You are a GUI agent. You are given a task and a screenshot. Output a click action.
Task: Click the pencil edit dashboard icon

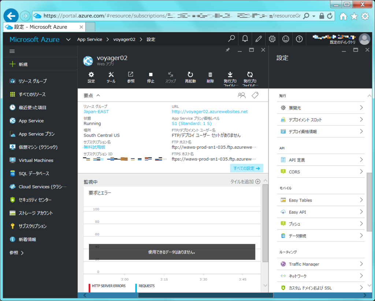[259, 39]
